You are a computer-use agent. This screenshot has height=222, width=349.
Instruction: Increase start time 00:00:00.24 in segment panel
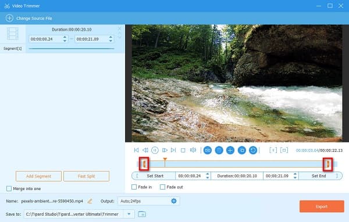[x=65, y=37]
